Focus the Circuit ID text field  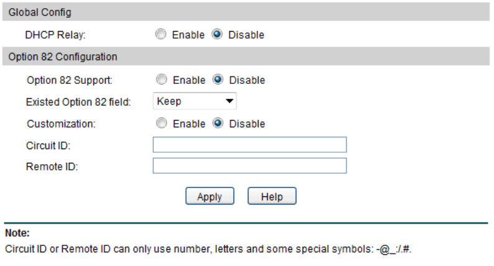click(249, 145)
